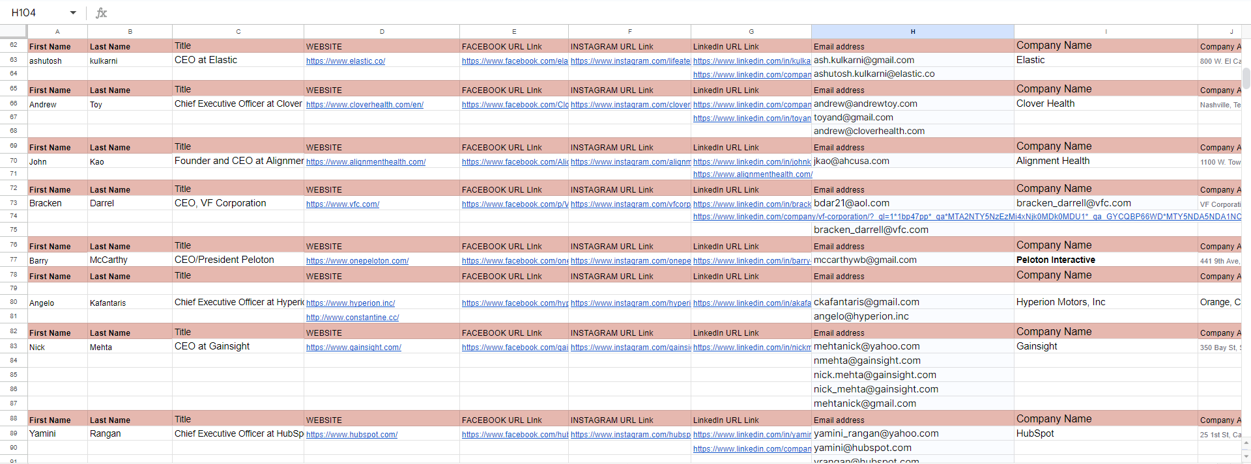Select cell with bdar21@aol.com
Viewport: 1251px width, 464px height.
[x=912, y=203]
